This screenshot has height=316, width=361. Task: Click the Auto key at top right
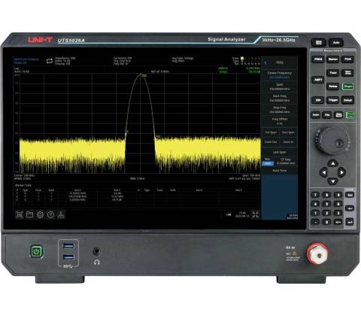pyautogui.click(x=336, y=42)
